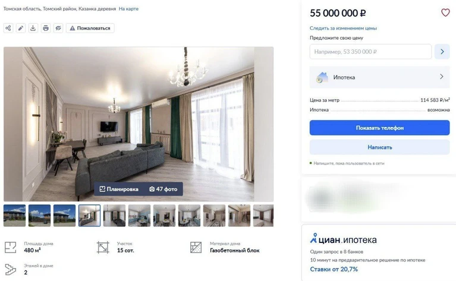The height and width of the screenshot is (281, 456).
Task: Click the print listing icon
Action: pos(46,28)
